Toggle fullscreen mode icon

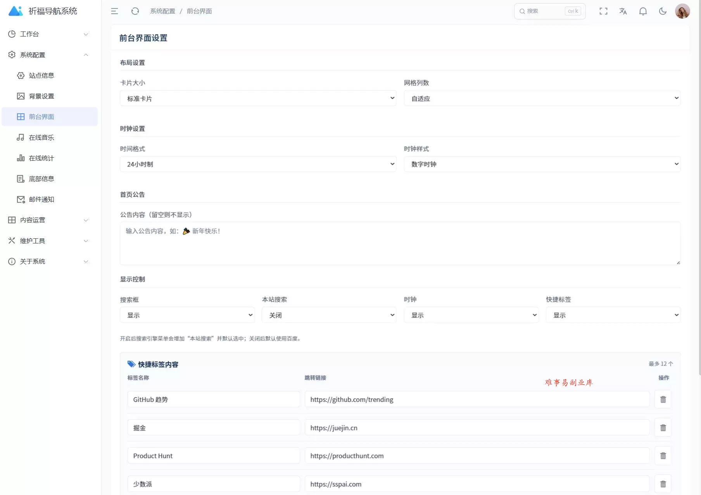pyautogui.click(x=603, y=11)
